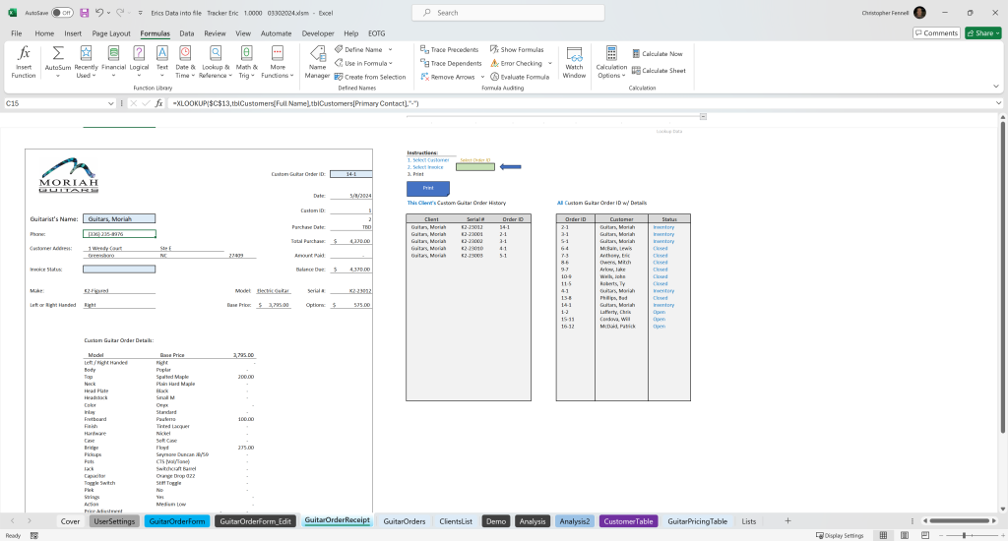
Task: Click the zoom slider in status bar
Action: 964,535
